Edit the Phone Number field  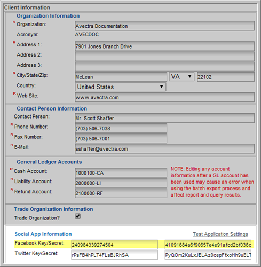pos(121,128)
